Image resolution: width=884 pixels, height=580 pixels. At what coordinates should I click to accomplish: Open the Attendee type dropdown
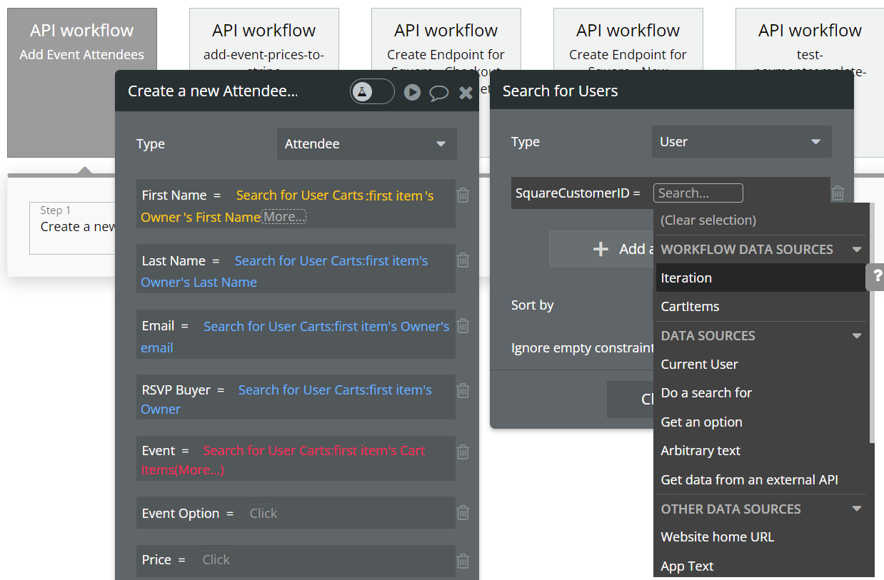(367, 143)
